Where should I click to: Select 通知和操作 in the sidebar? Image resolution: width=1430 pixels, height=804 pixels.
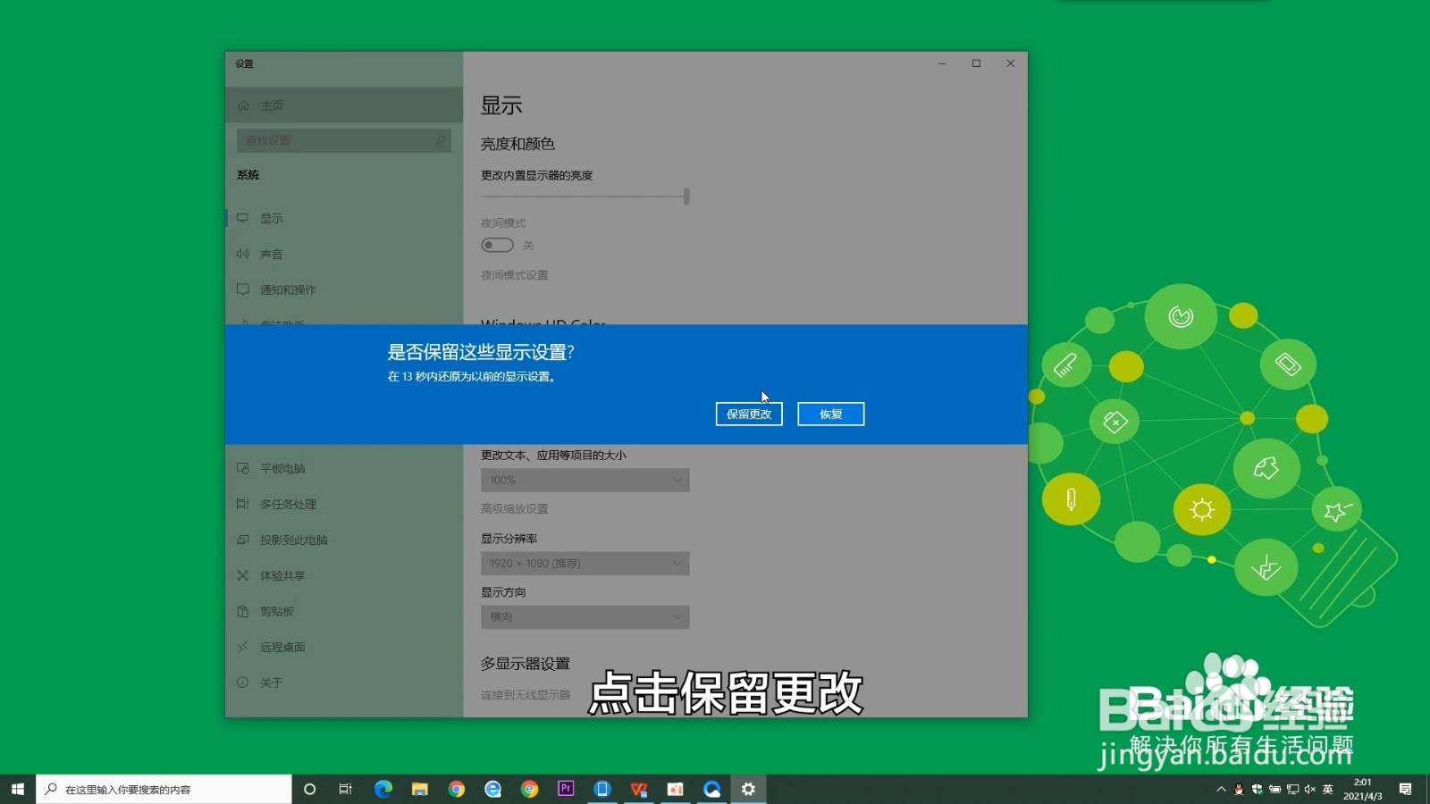tap(344, 289)
